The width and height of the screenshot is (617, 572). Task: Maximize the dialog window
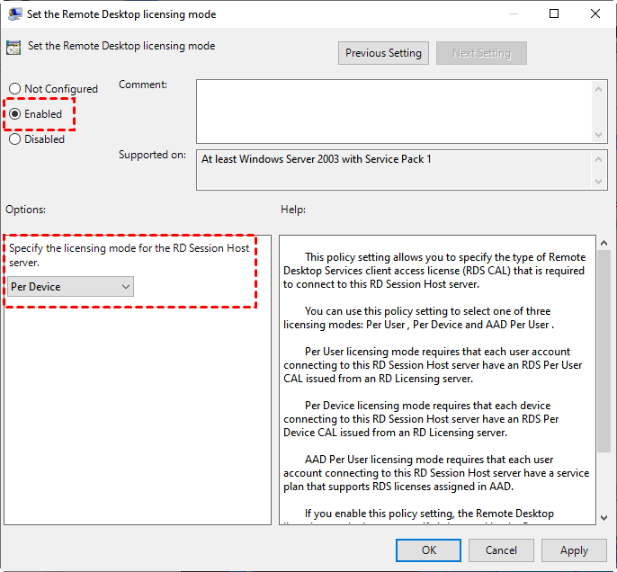(x=554, y=13)
